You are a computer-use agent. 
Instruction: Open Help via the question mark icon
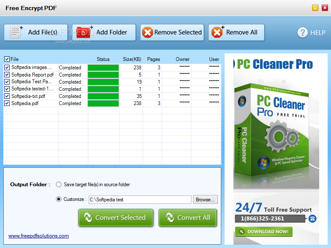[302, 32]
